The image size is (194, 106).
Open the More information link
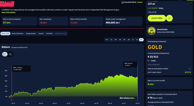point(9,13)
